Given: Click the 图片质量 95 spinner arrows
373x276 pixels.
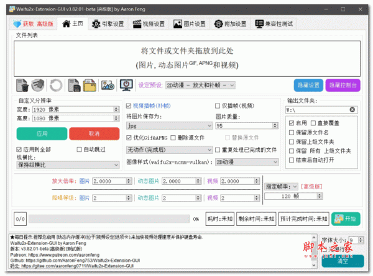Looking at the screenshot, I should pyautogui.click(x=275, y=126).
